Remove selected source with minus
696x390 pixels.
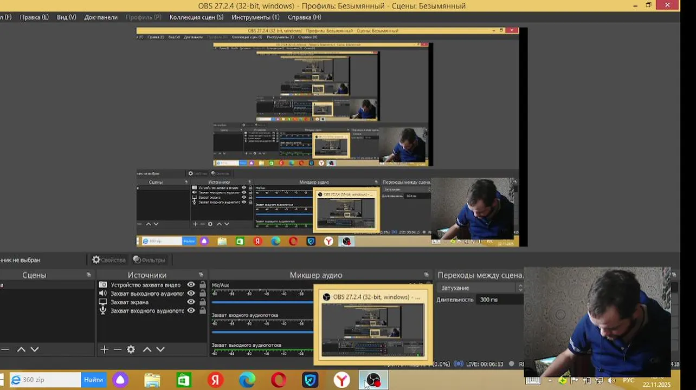(118, 349)
